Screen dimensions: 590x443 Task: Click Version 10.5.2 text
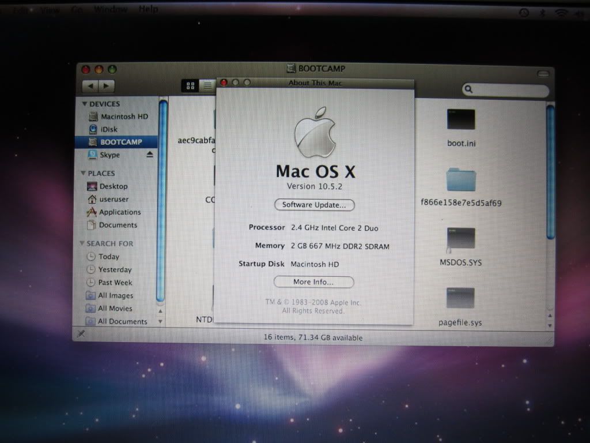pos(315,186)
